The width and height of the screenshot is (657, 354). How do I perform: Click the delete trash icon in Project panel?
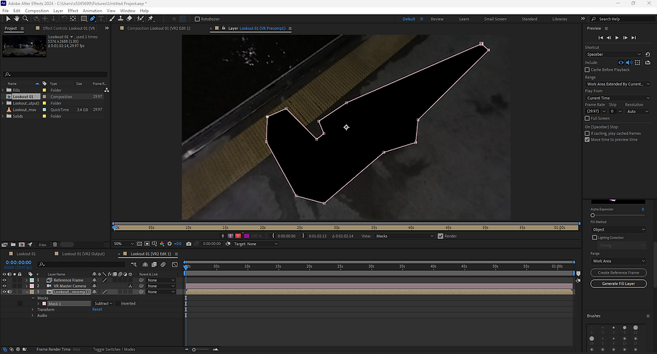(x=54, y=244)
